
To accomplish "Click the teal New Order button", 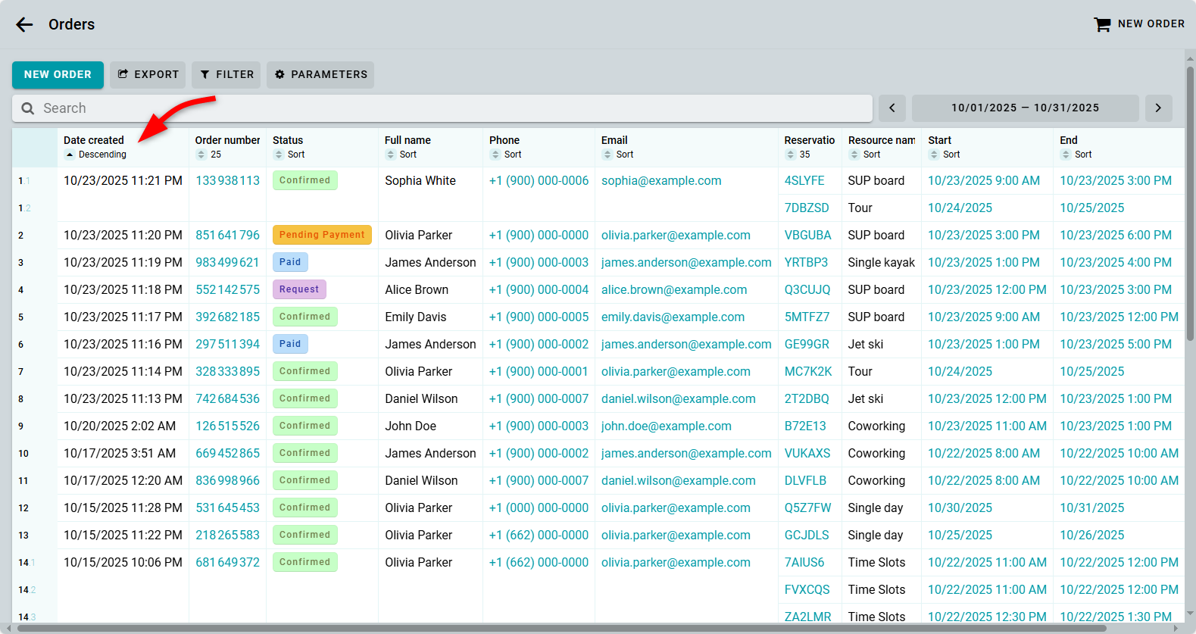I will 58,74.
